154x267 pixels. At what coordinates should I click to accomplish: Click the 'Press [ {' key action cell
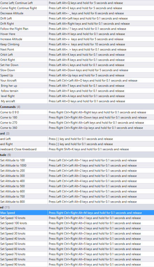pyautogui.click(x=101, y=139)
